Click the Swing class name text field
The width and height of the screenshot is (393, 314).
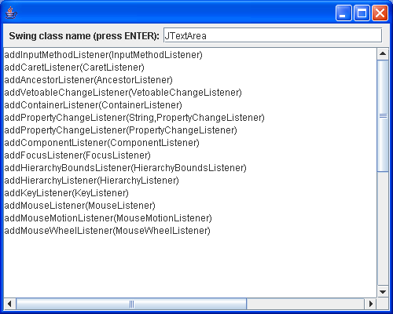click(273, 35)
